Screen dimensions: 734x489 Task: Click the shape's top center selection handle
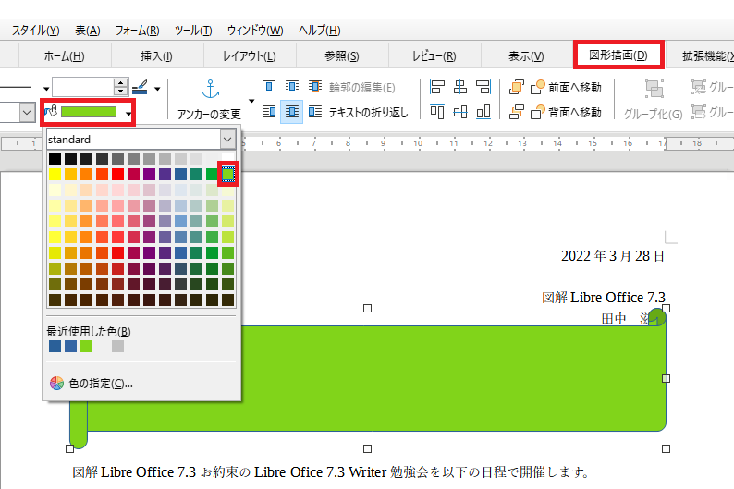(368, 309)
